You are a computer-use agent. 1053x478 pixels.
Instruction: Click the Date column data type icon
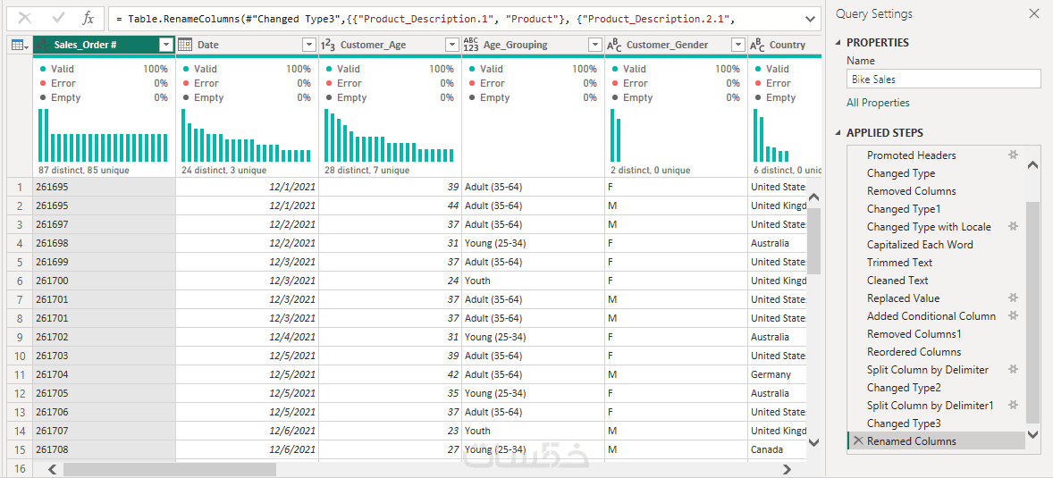pyautogui.click(x=186, y=45)
